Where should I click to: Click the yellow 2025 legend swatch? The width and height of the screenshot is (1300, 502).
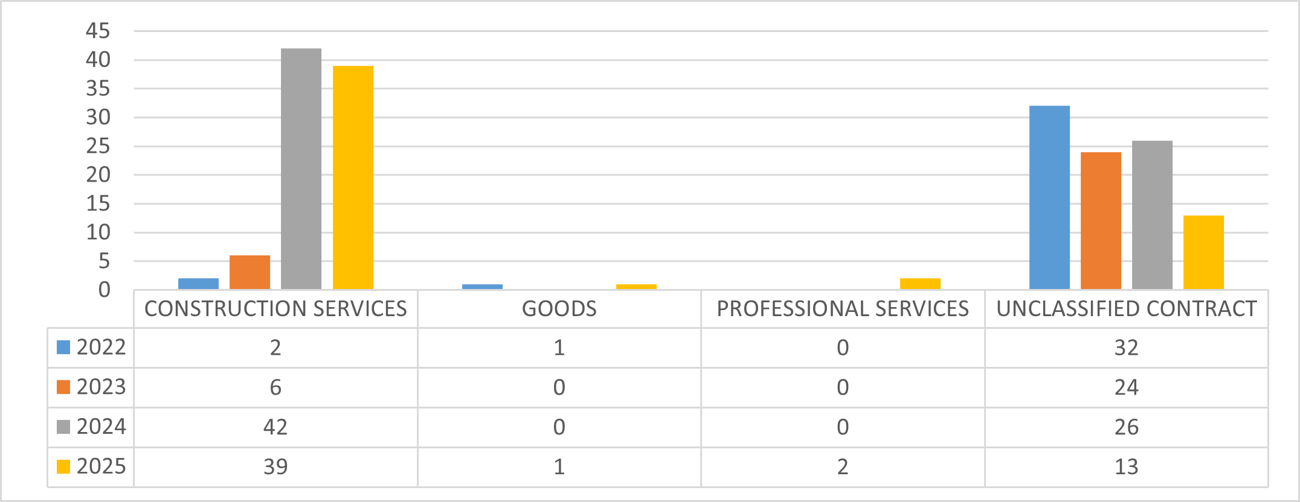tap(63, 467)
